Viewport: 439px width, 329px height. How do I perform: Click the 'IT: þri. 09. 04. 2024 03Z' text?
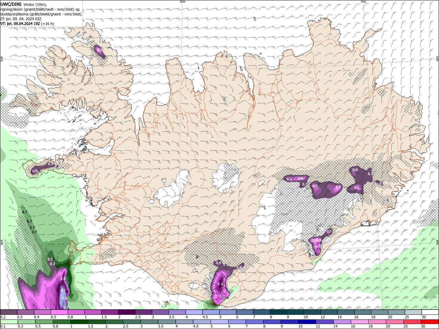[x=21, y=19]
